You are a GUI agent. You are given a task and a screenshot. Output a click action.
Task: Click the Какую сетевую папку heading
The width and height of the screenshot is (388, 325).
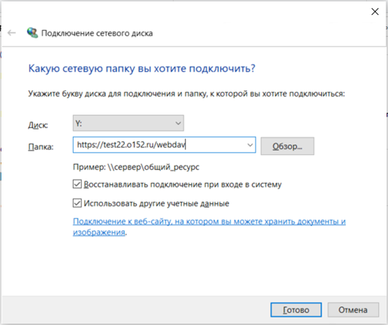142,68
